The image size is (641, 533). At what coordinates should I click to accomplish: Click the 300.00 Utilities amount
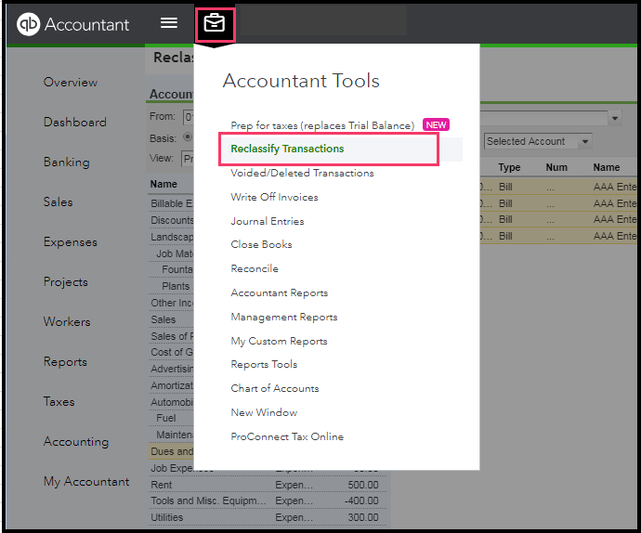coord(363,517)
